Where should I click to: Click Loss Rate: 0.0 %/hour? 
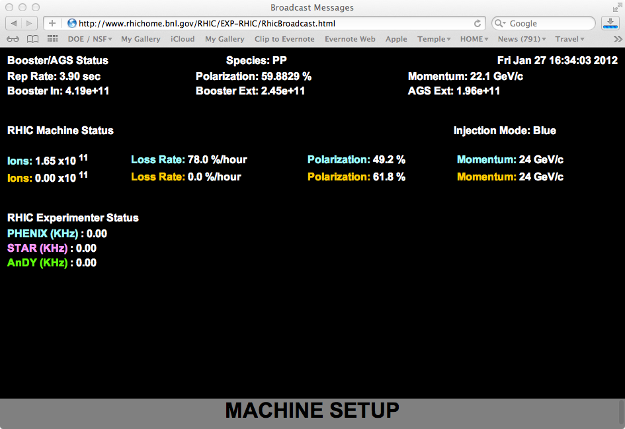click(x=186, y=177)
